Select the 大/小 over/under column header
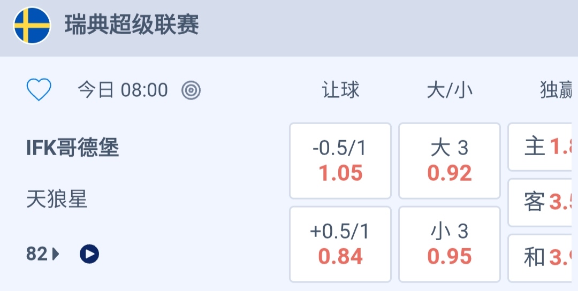This screenshot has height=291, width=578. [450, 90]
